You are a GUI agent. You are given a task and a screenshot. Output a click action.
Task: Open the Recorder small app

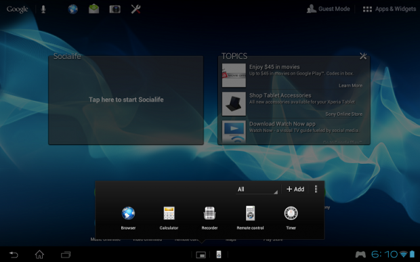[209, 218]
